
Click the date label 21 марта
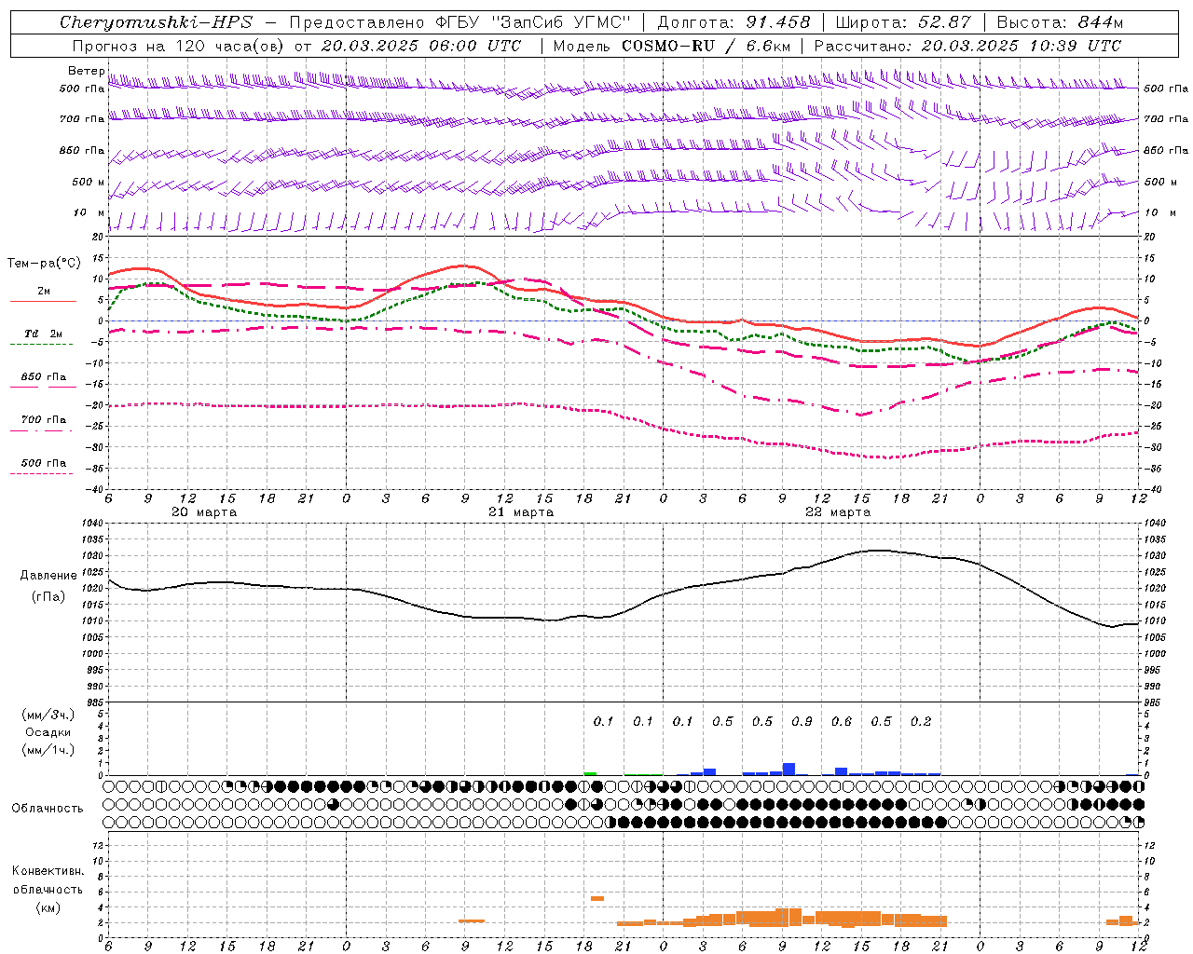point(521,512)
